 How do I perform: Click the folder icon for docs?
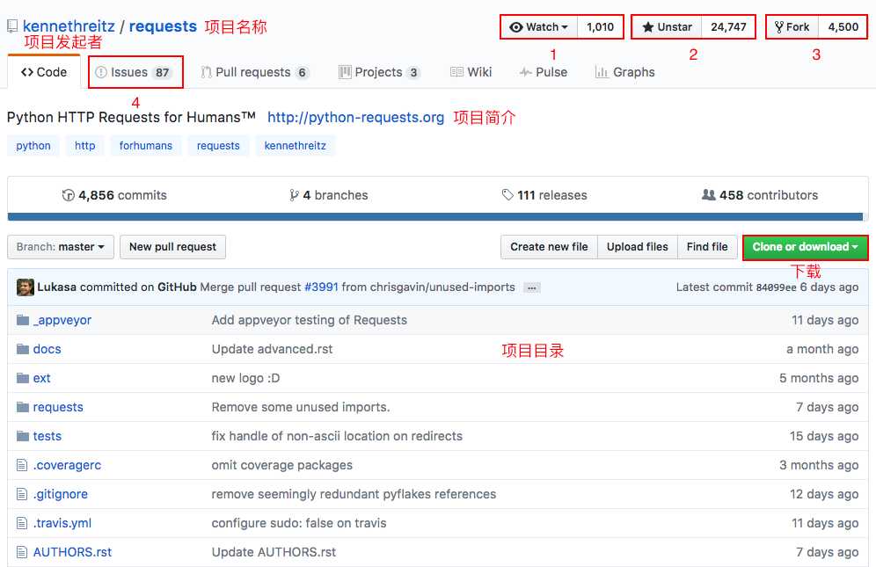point(22,349)
